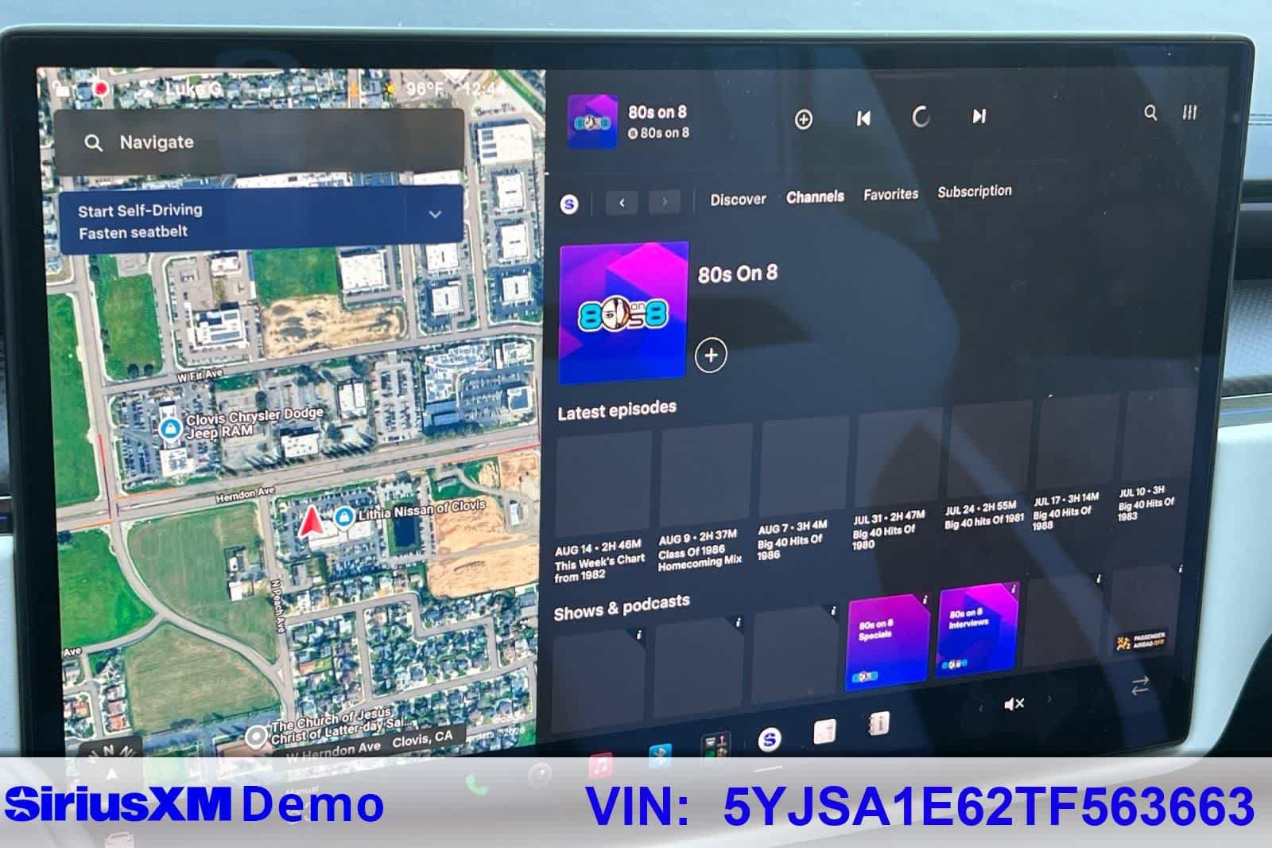Tap the swap arrows icon
Image resolution: width=1272 pixels, height=848 pixels.
1140,686
